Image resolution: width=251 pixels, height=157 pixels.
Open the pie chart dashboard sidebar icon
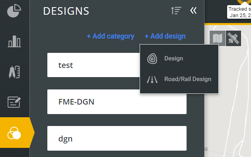point(14,11)
